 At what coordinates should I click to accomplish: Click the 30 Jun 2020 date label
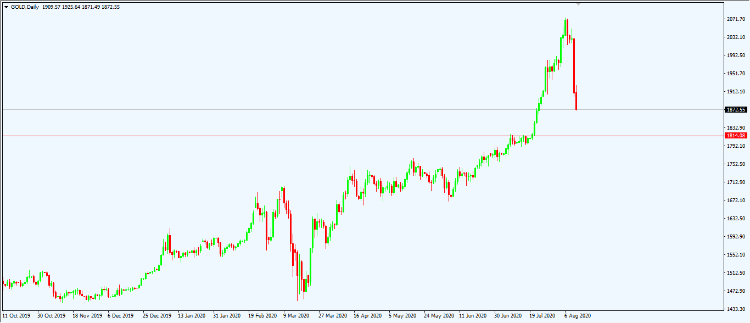tap(508, 316)
